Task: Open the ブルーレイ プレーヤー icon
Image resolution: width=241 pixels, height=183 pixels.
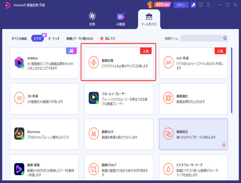Action: pos(94,98)
